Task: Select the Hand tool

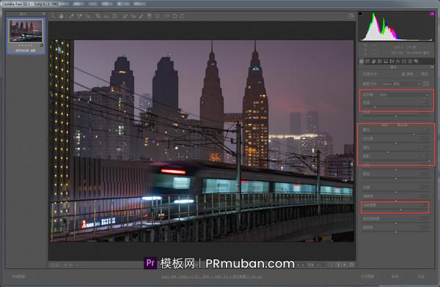Action: pyautogui.click(x=61, y=16)
